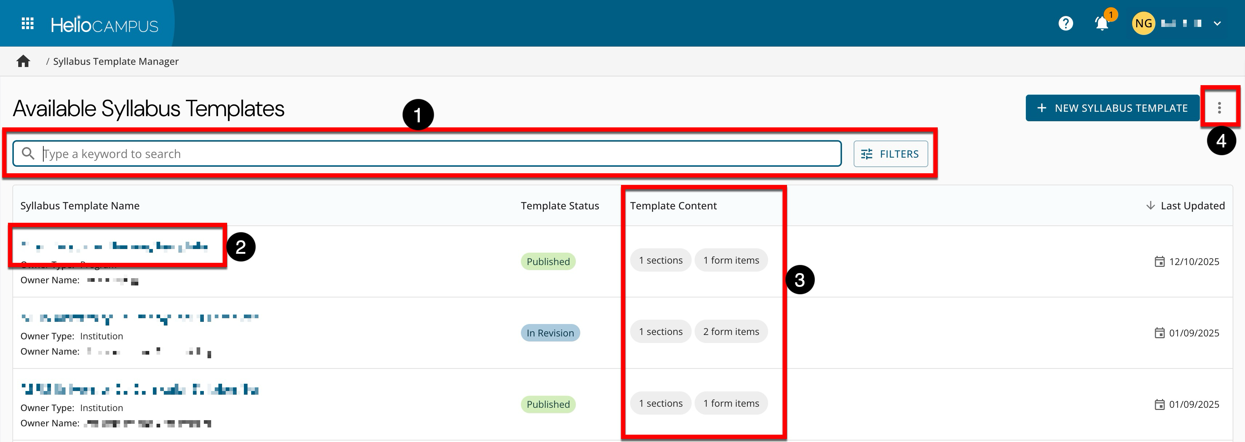Click into the keyword search field
The width and height of the screenshot is (1245, 442).
[435, 154]
